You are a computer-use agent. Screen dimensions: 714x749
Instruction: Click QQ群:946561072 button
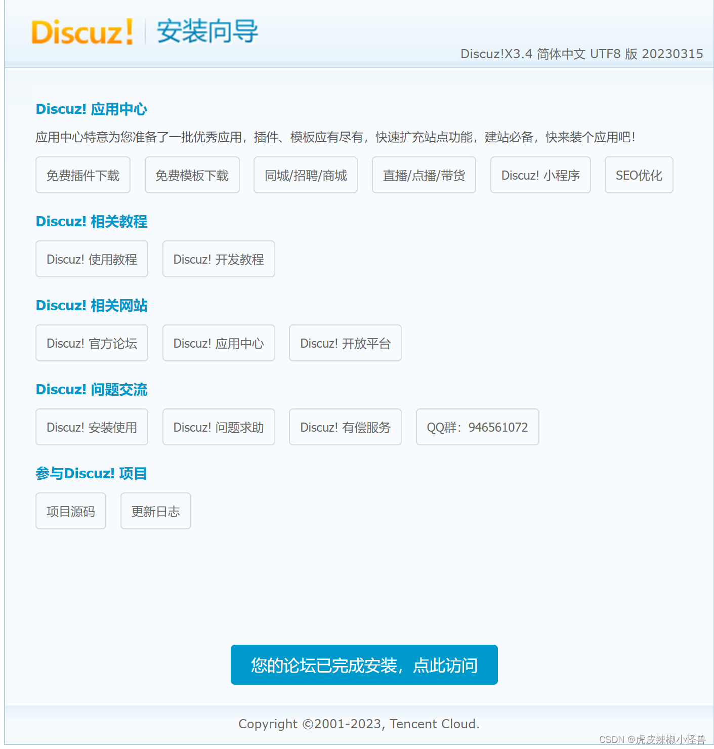click(x=478, y=427)
